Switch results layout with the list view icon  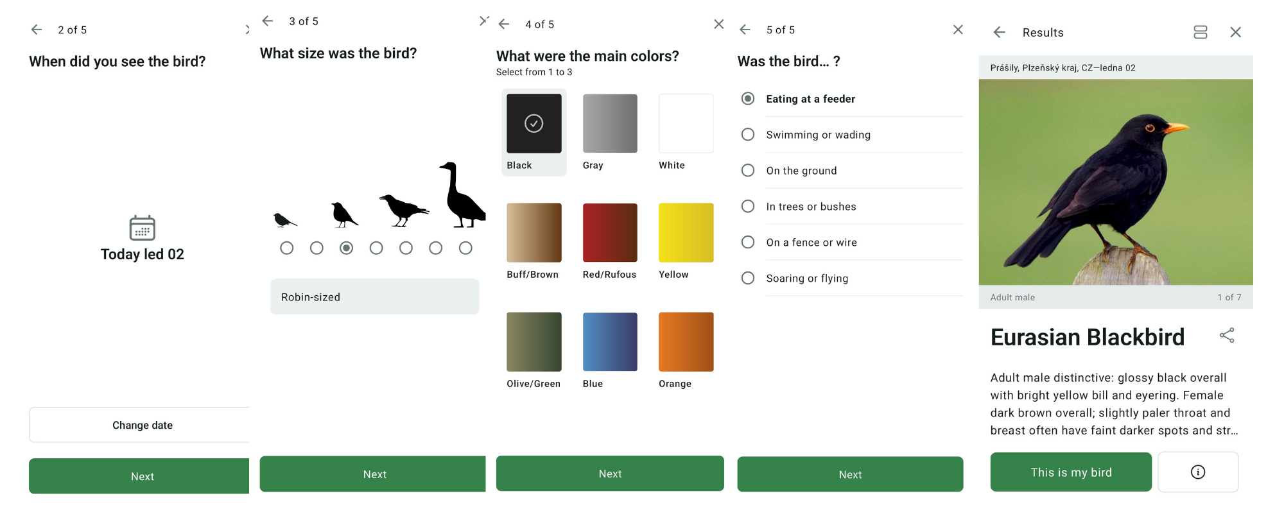pyautogui.click(x=1200, y=32)
